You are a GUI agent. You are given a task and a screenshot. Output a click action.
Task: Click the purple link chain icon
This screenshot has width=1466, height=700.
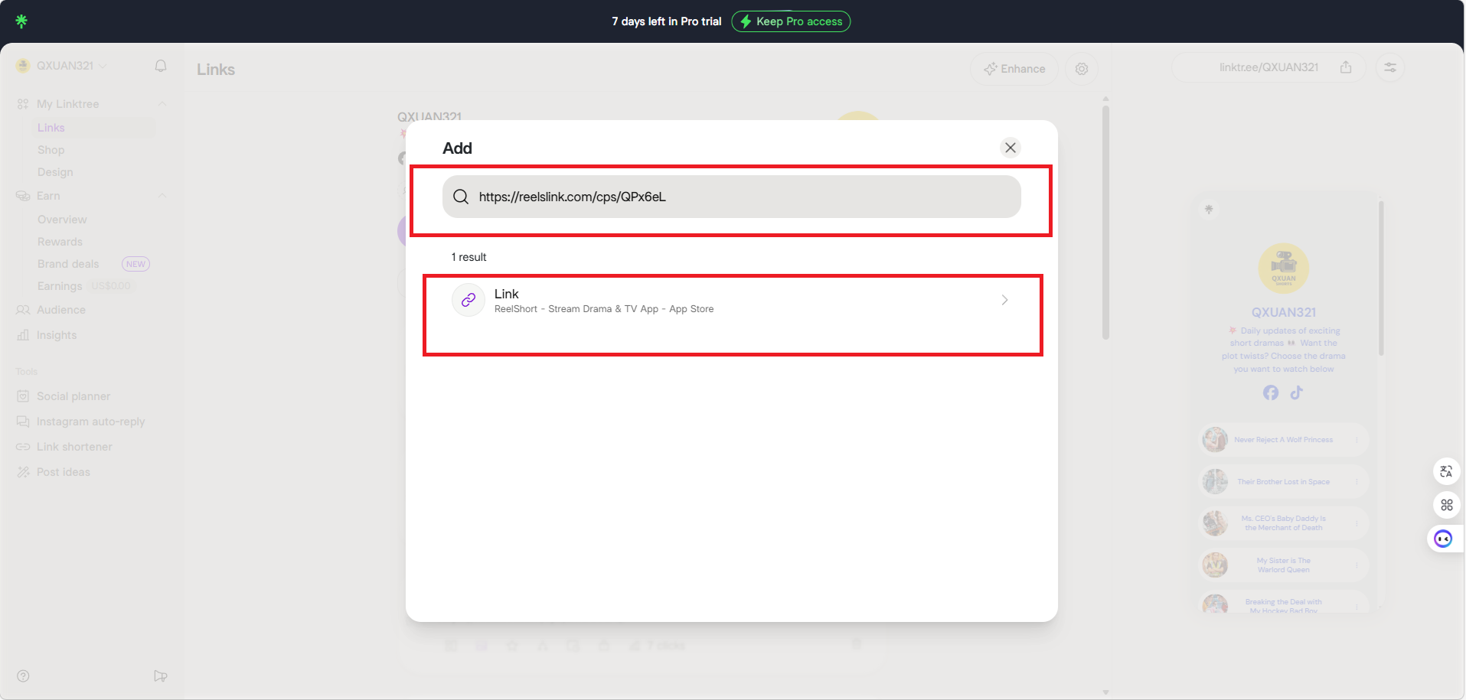469,300
